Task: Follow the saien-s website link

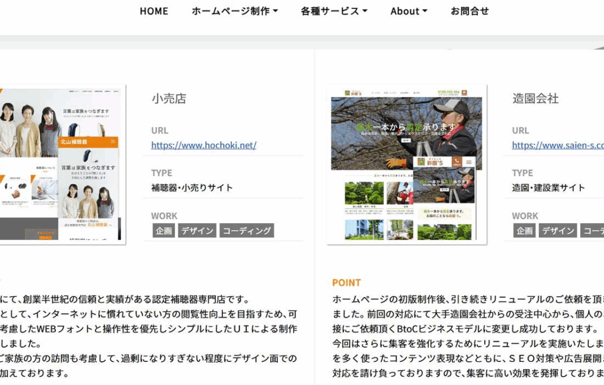Action: coord(557,145)
